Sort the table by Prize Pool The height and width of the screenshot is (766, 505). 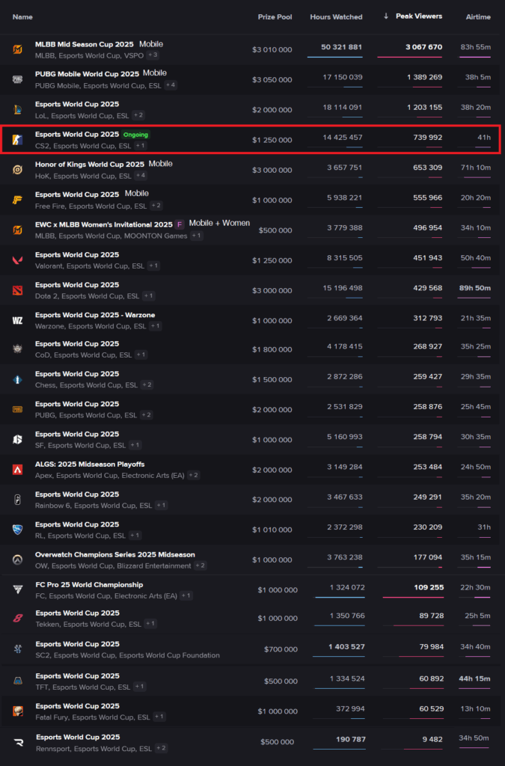pos(275,16)
